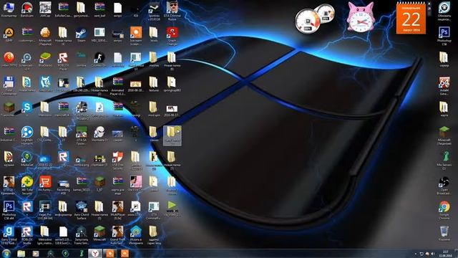Screen dimensions: 458x258
Task: Open the Skype shortcut icon
Action: pos(27,110)
